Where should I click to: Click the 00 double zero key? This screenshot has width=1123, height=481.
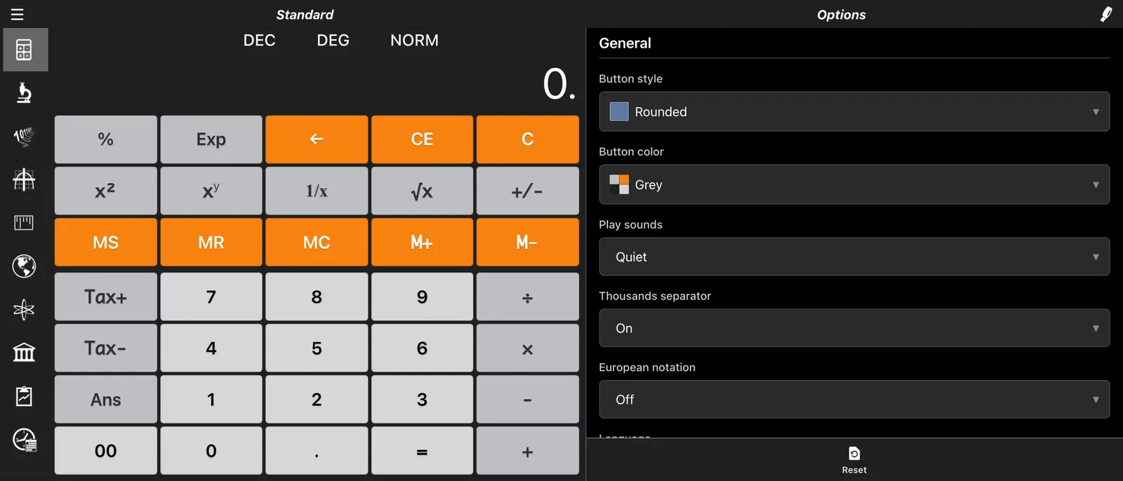click(x=106, y=451)
